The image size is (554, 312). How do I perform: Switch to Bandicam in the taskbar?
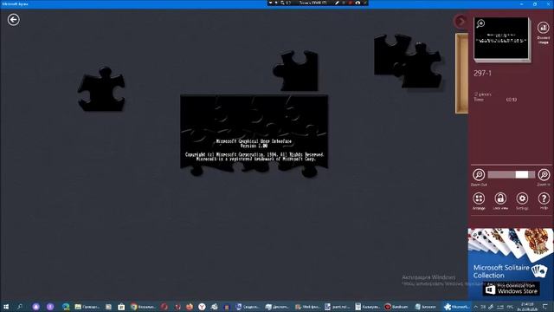(x=396, y=307)
